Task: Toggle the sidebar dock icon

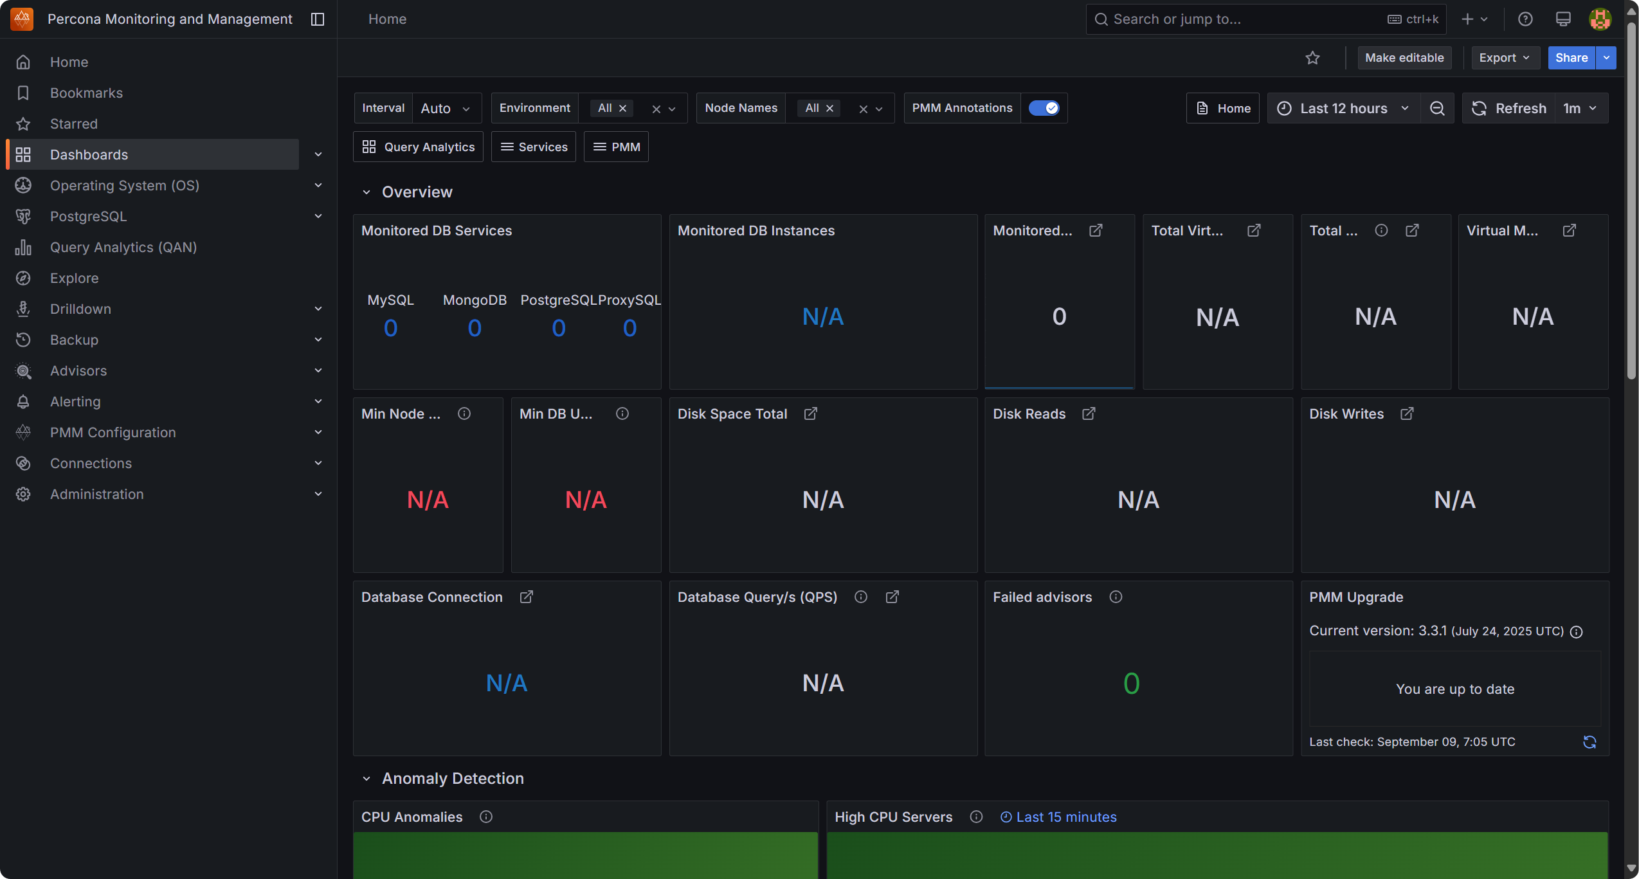Action: click(x=318, y=19)
